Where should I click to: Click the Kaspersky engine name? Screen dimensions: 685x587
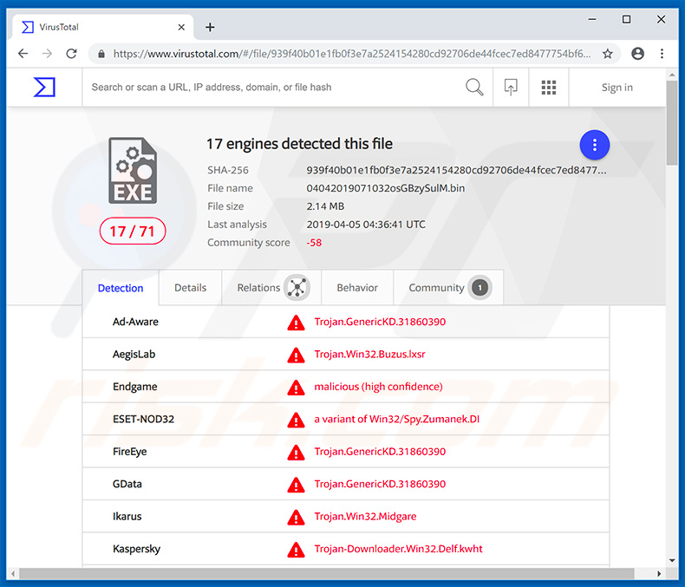tap(136, 549)
